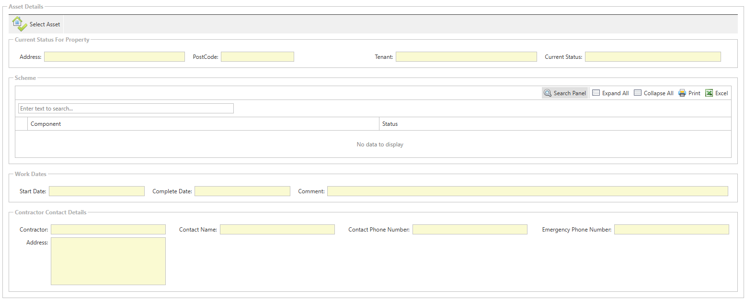Click the Search Panel magnifier icon
The width and height of the screenshot is (745, 299).
click(x=548, y=93)
